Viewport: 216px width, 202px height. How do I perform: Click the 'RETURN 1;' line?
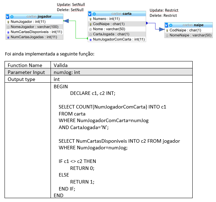pos(82,182)
